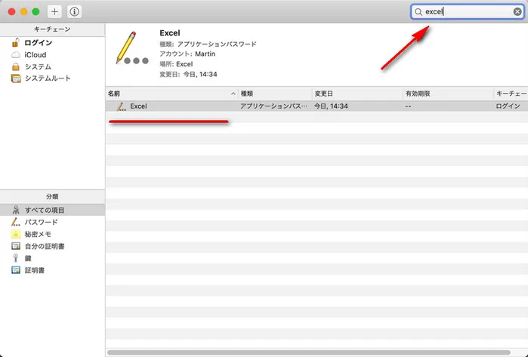Click the pencil icon beside パスワード
Screen dimensions: 528x357
(x=16, y=222)
